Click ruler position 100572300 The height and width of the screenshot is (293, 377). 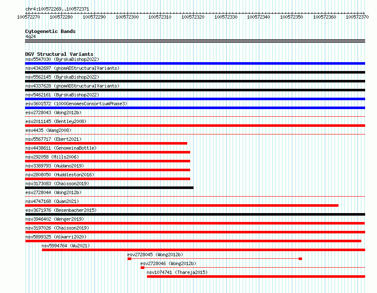127,17
